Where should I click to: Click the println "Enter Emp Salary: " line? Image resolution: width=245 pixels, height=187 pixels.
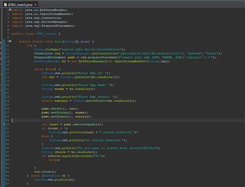tap(80, 97)
